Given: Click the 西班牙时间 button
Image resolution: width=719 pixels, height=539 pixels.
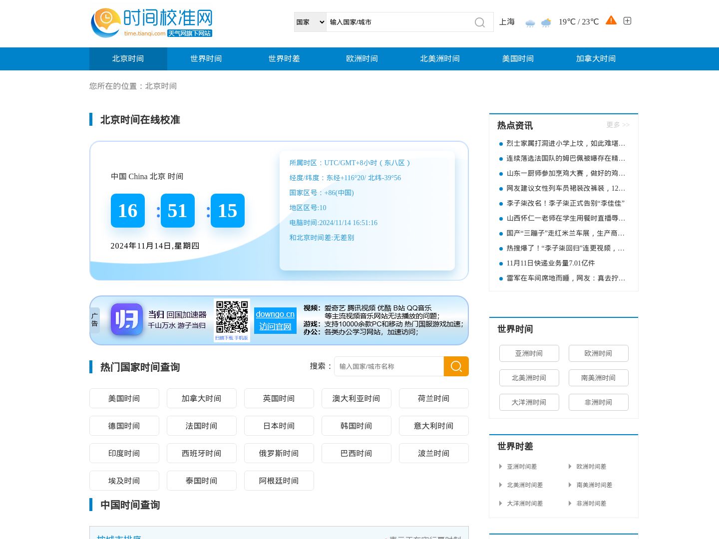Looking at the screenshot, I should pos(202,453).
